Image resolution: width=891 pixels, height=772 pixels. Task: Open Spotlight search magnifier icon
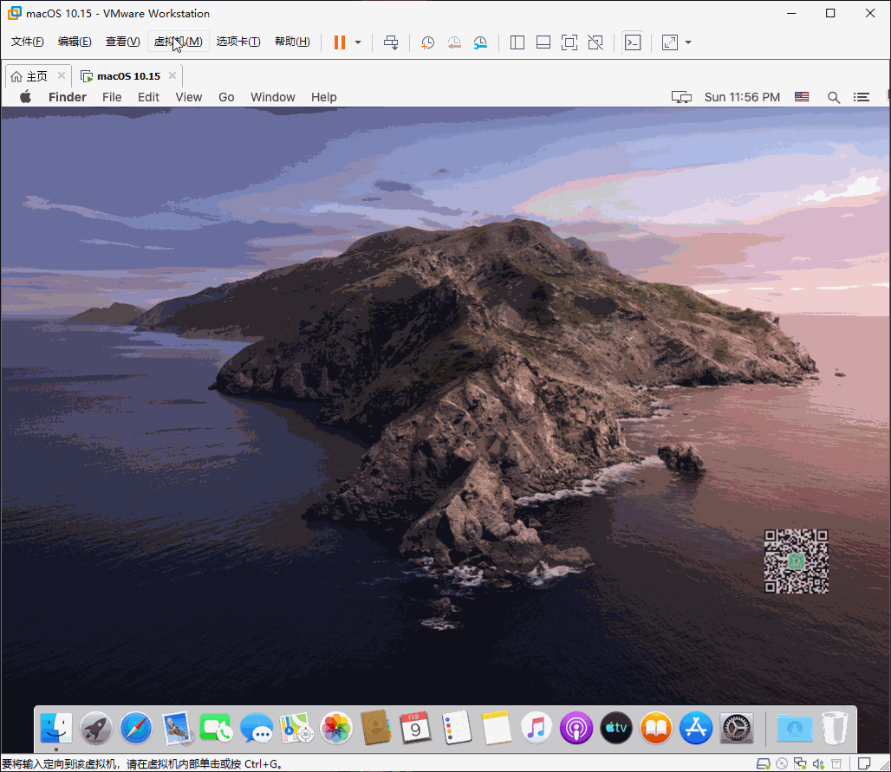(x=834, y=97)
